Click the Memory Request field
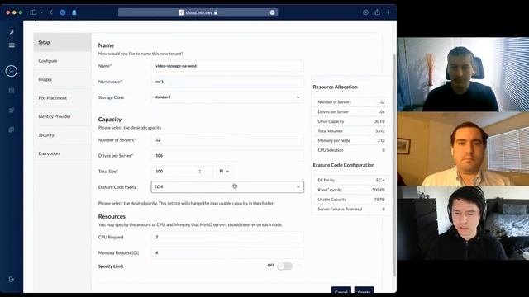 (227, 253)
